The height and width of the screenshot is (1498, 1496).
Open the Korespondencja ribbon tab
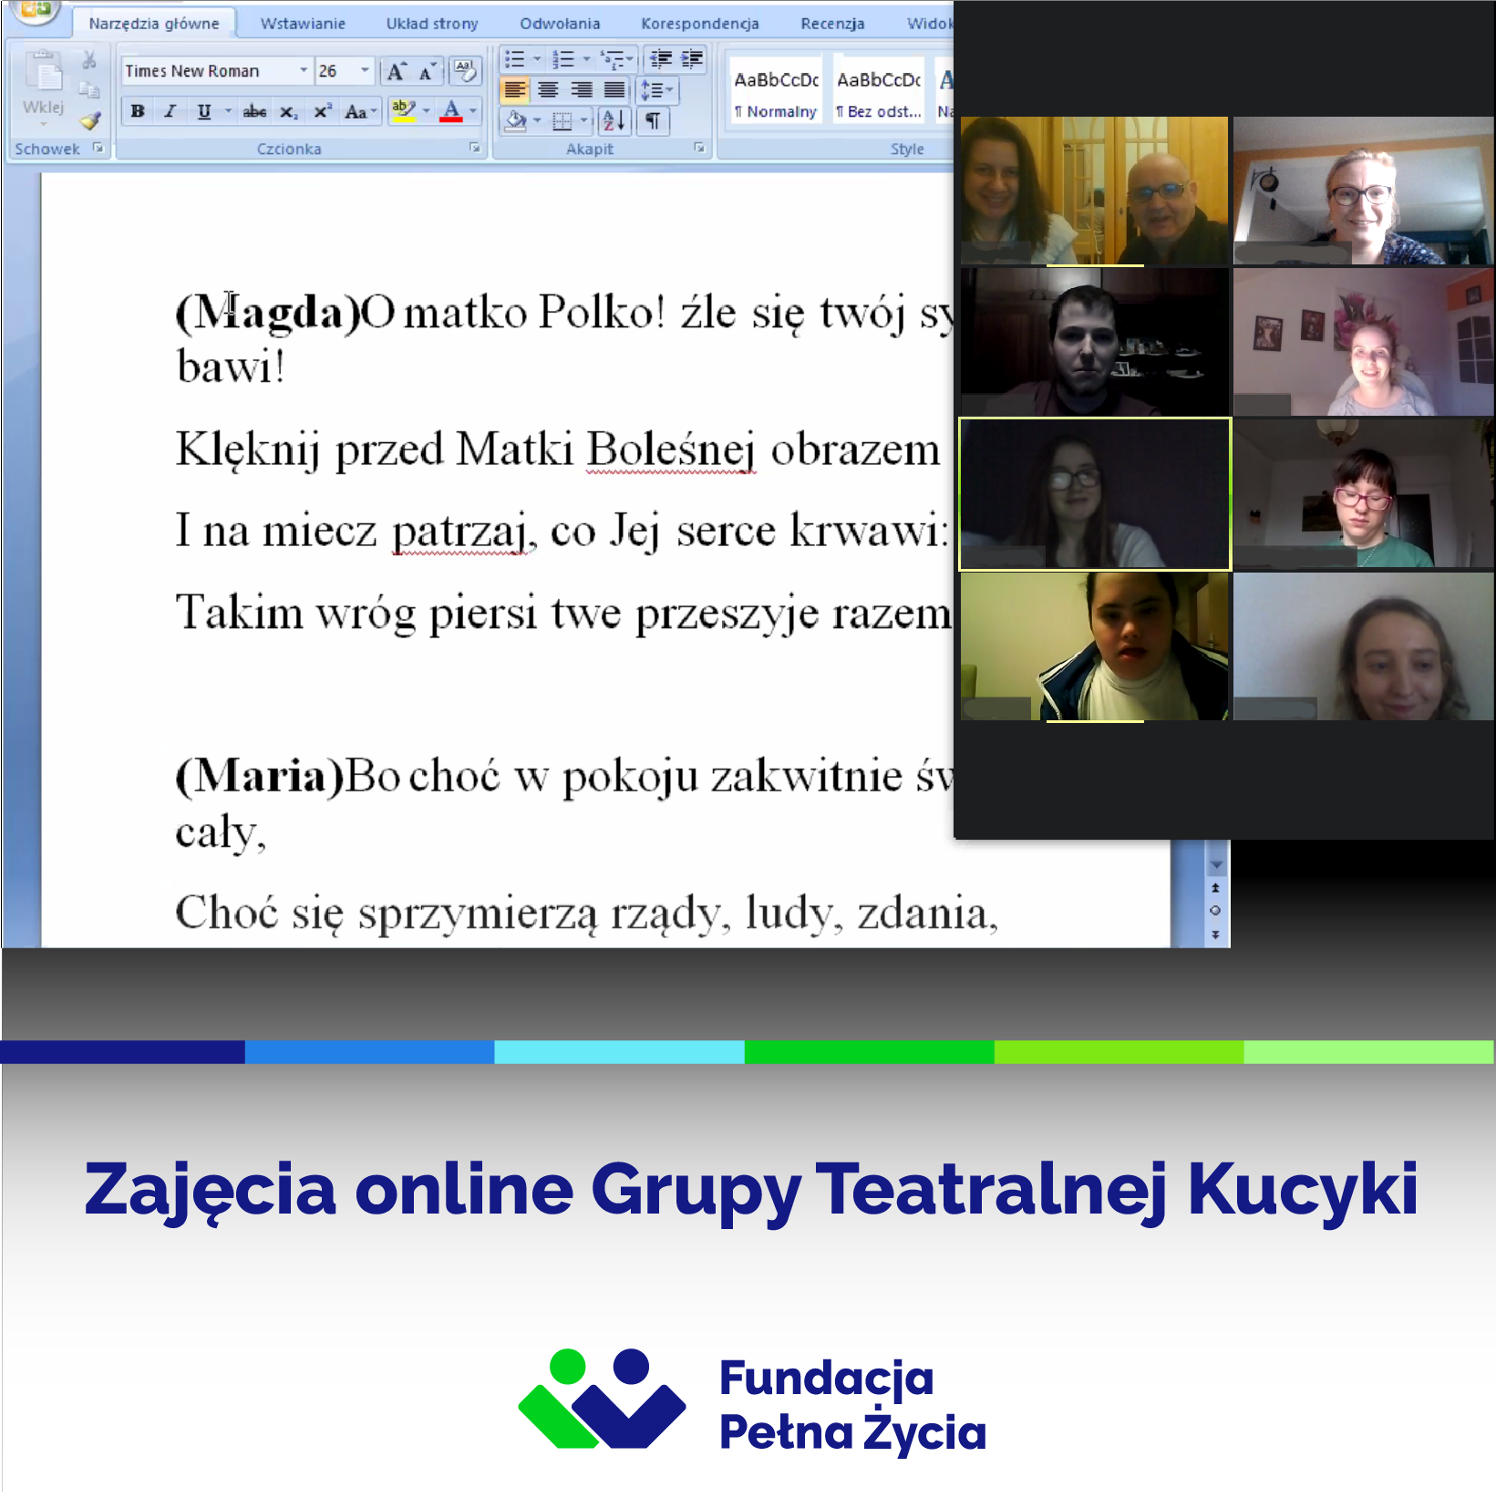(x=699, y=24)
